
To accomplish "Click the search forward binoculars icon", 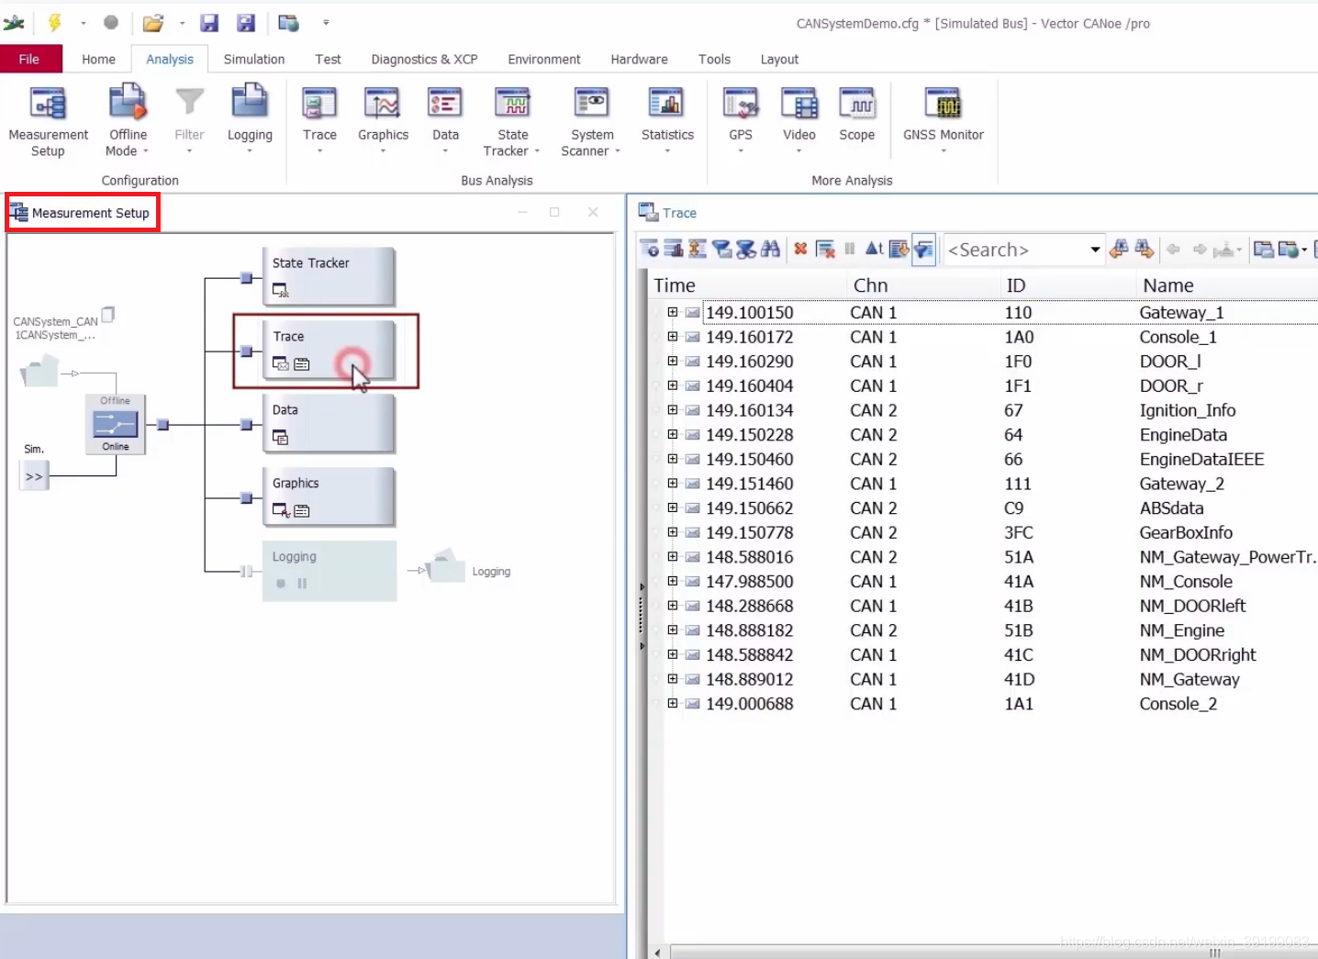I will click(x=1144, y=249).
